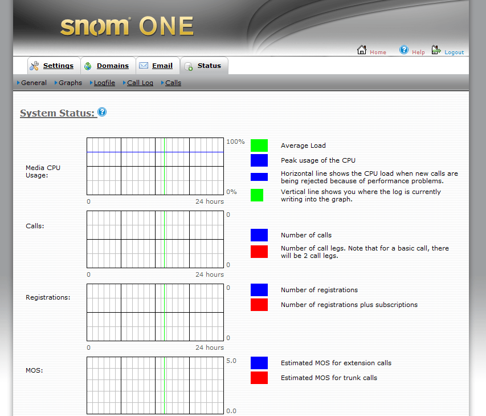Click the red call legs swatch
Image resolution: width=486 pixels, height=416 pixels.
coord(259,252)
